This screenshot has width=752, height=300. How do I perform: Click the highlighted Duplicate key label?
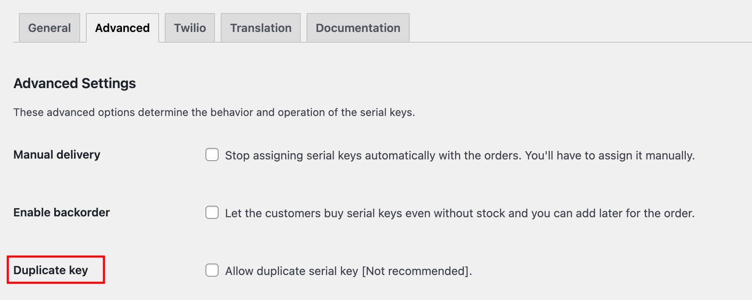click(51, 270)
